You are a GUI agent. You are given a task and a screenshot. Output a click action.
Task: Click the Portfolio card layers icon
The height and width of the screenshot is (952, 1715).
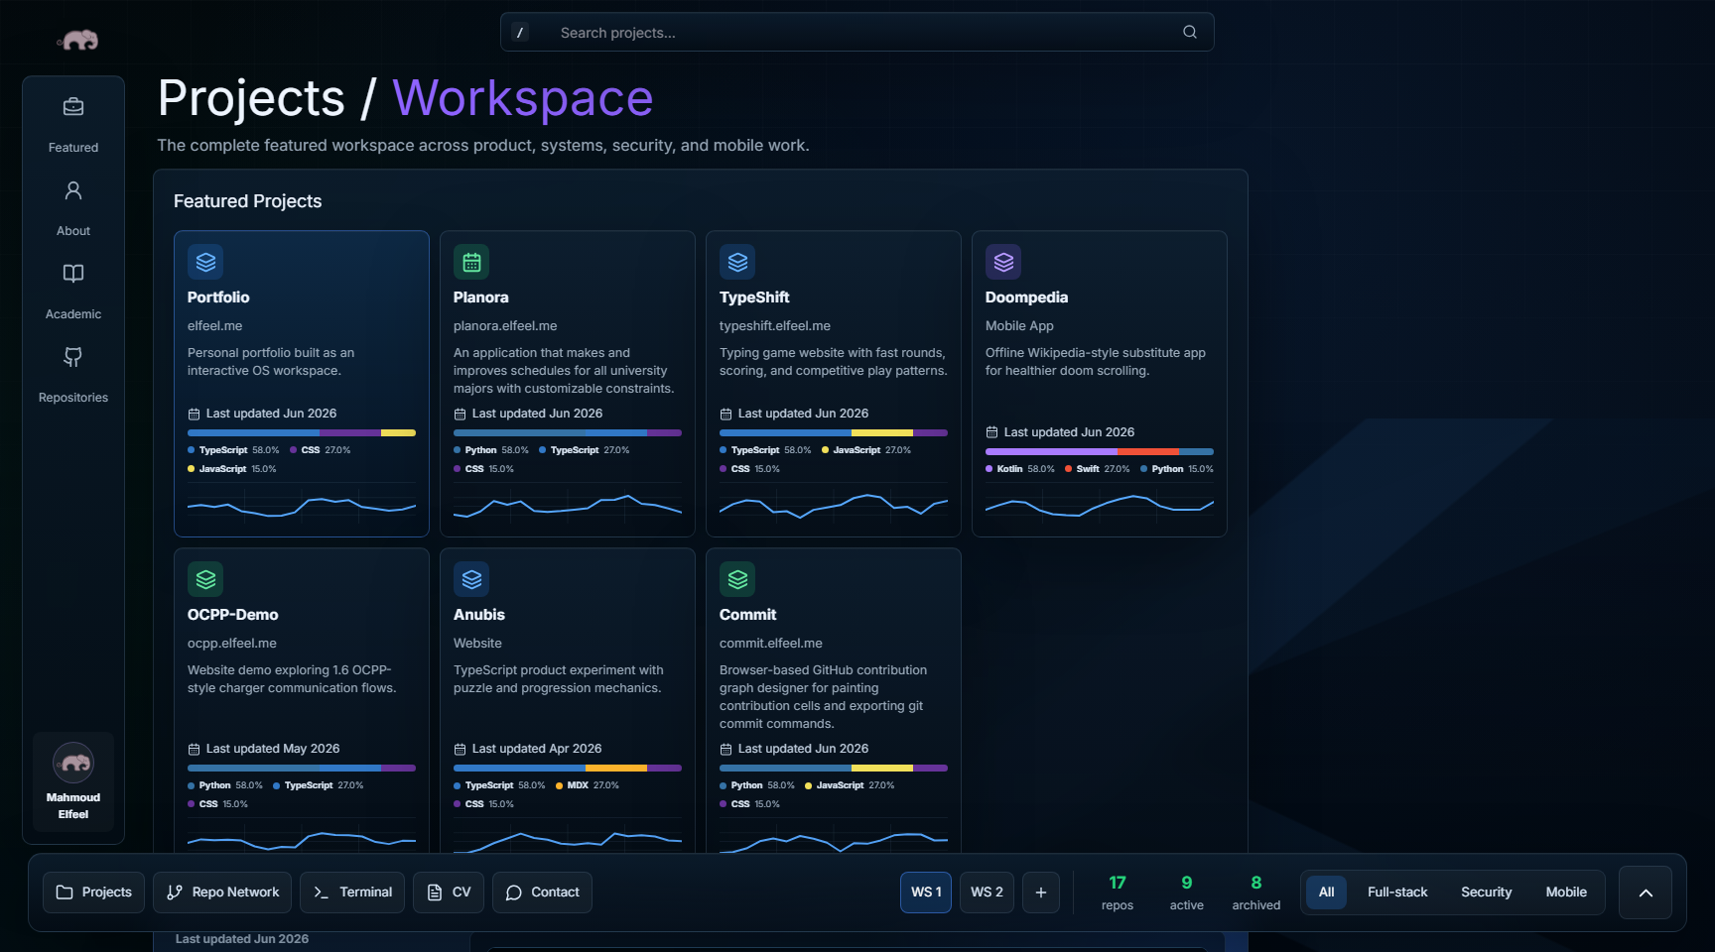[x=205, y=262]
